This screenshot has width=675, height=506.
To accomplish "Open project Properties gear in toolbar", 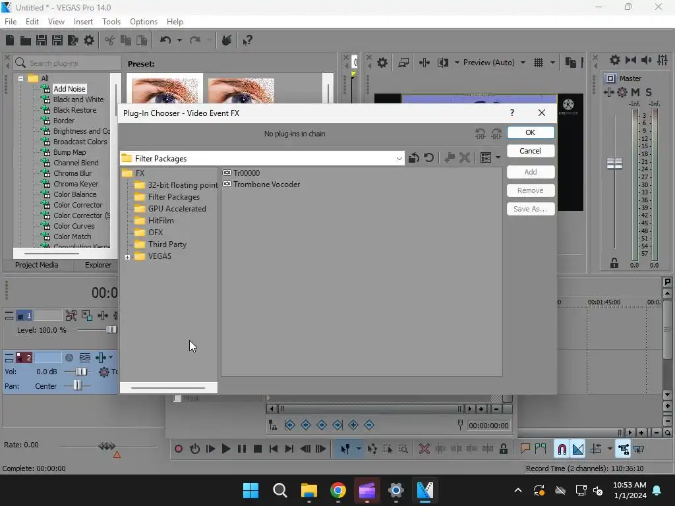I will [89, 40].
